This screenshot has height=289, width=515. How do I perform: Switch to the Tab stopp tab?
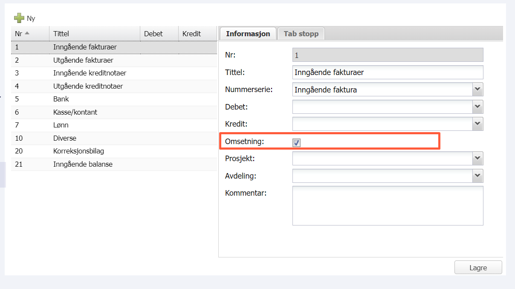click(x=301, y=34)
